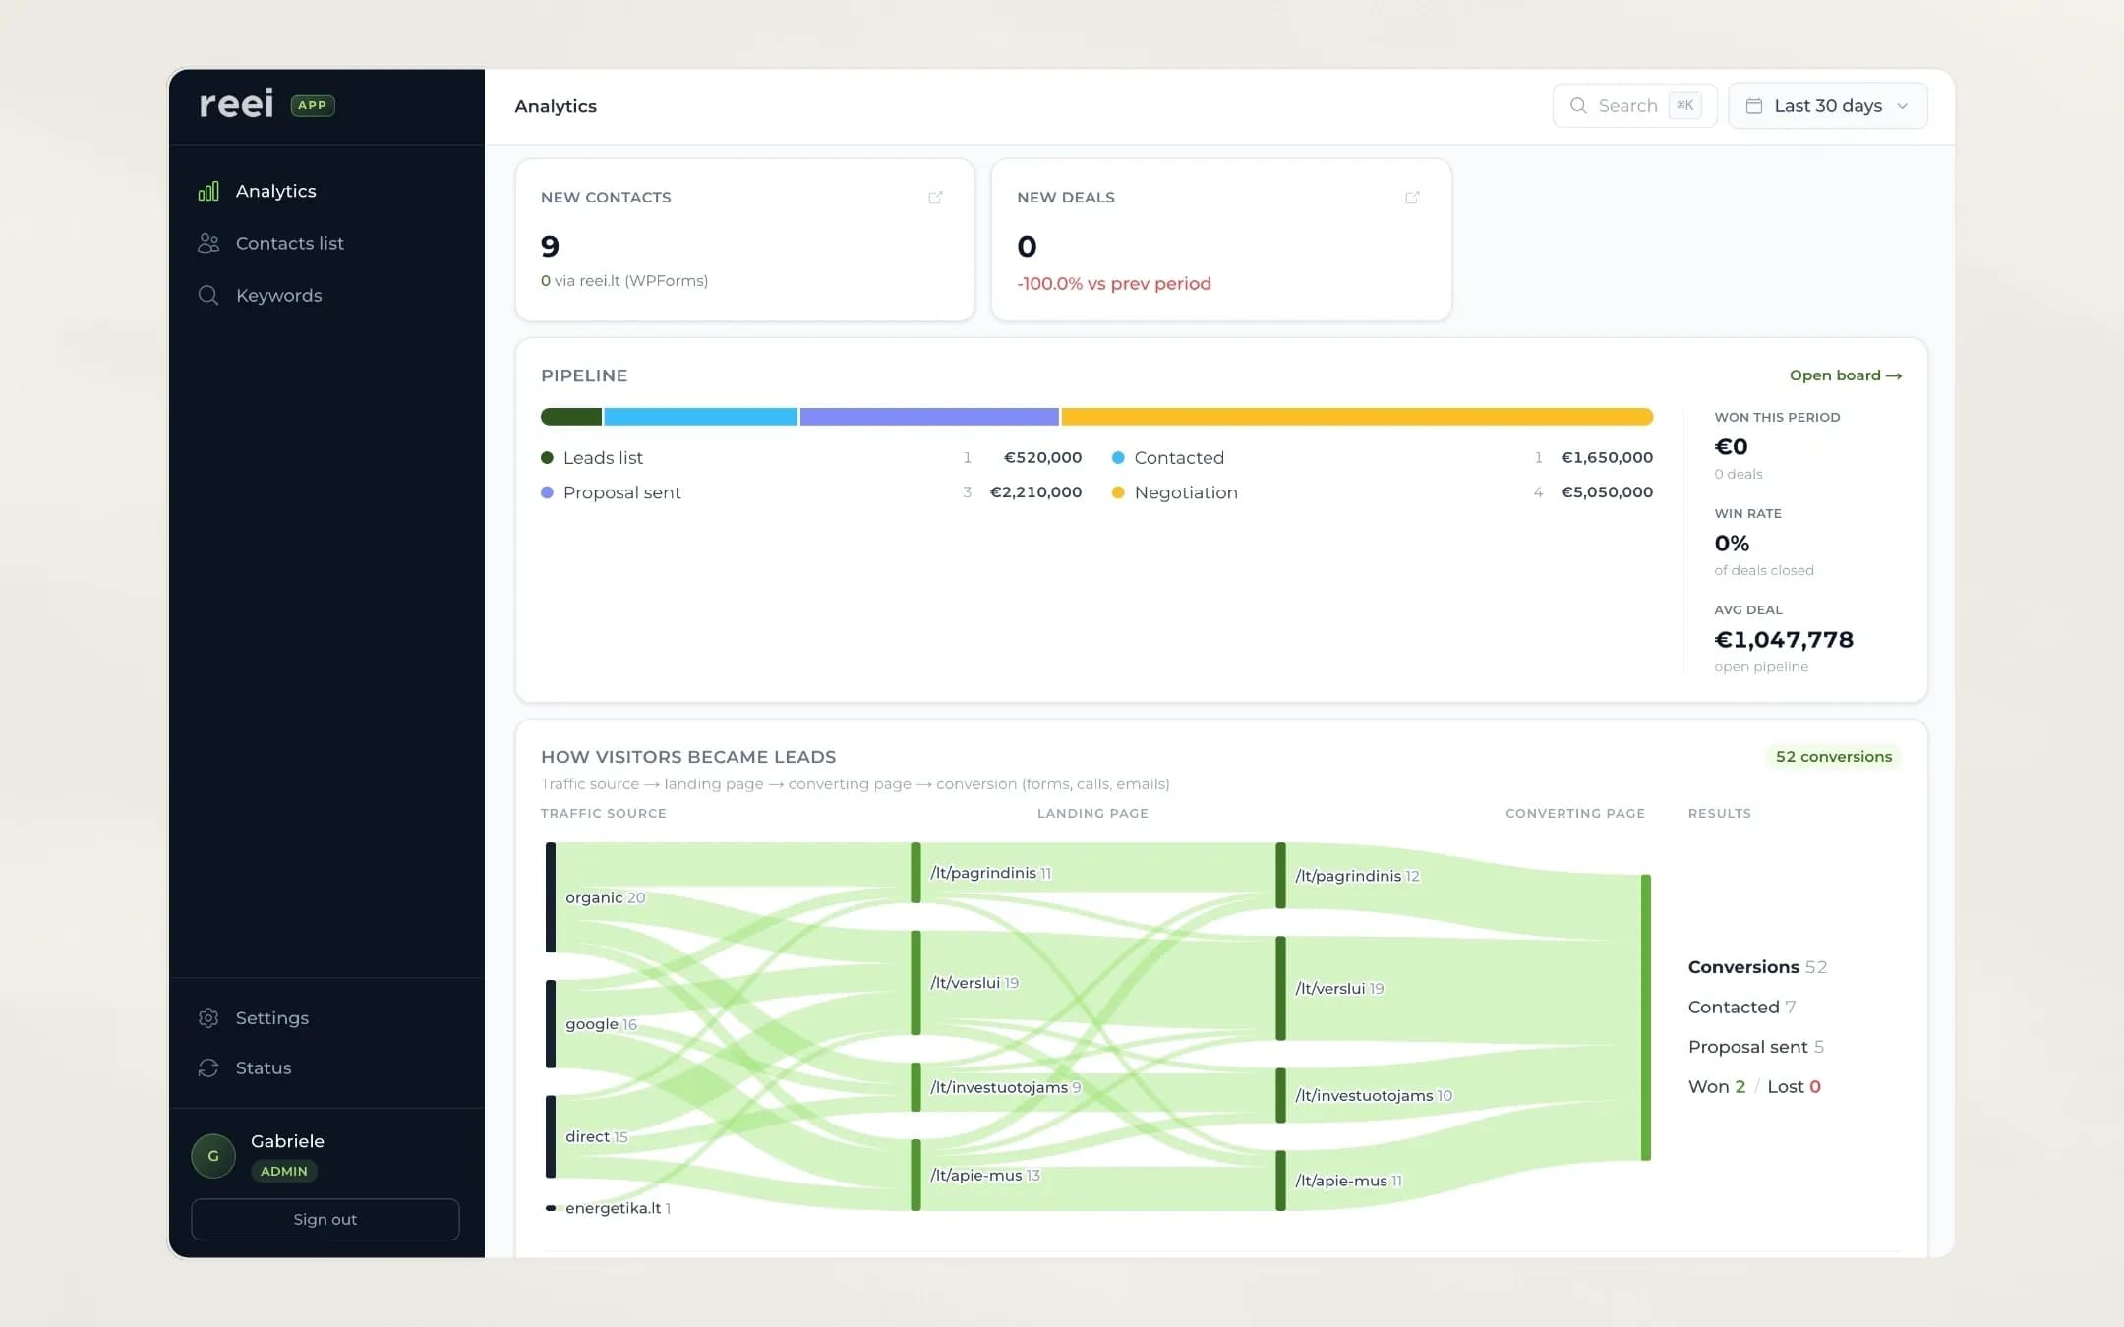
Task: Click the search magnifier icon in top bar
Action: 1578,105
